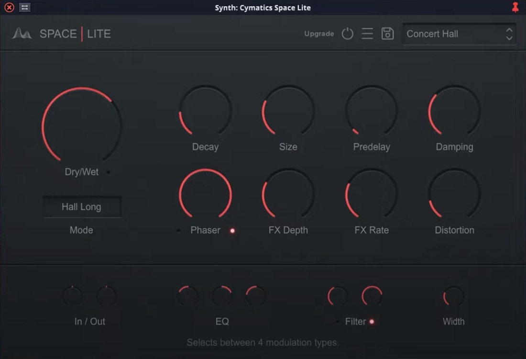Image resolution: width=526 pixels, height=359 pixels.
Task: Click the Decay knob
Action: 205,111
